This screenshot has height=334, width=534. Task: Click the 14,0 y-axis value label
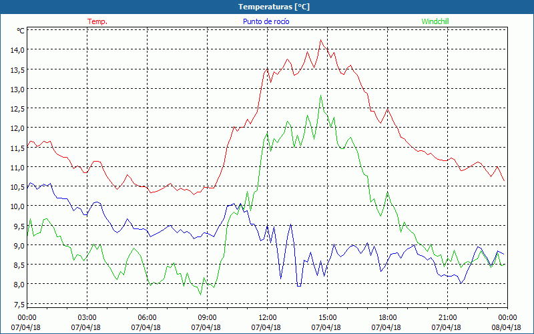16,50
